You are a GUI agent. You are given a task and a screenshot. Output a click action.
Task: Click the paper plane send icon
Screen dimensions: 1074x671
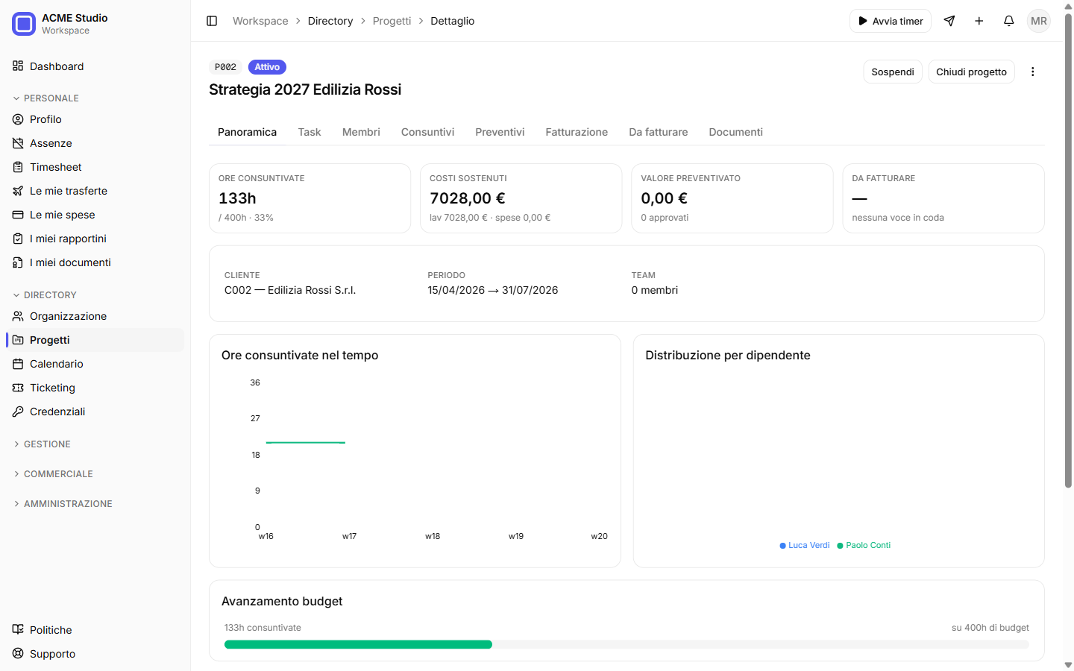949,21
